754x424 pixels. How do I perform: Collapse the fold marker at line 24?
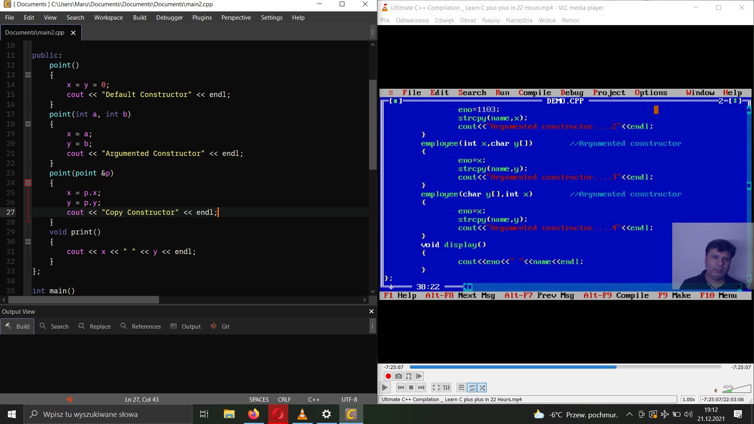click(x=28, y=183)
